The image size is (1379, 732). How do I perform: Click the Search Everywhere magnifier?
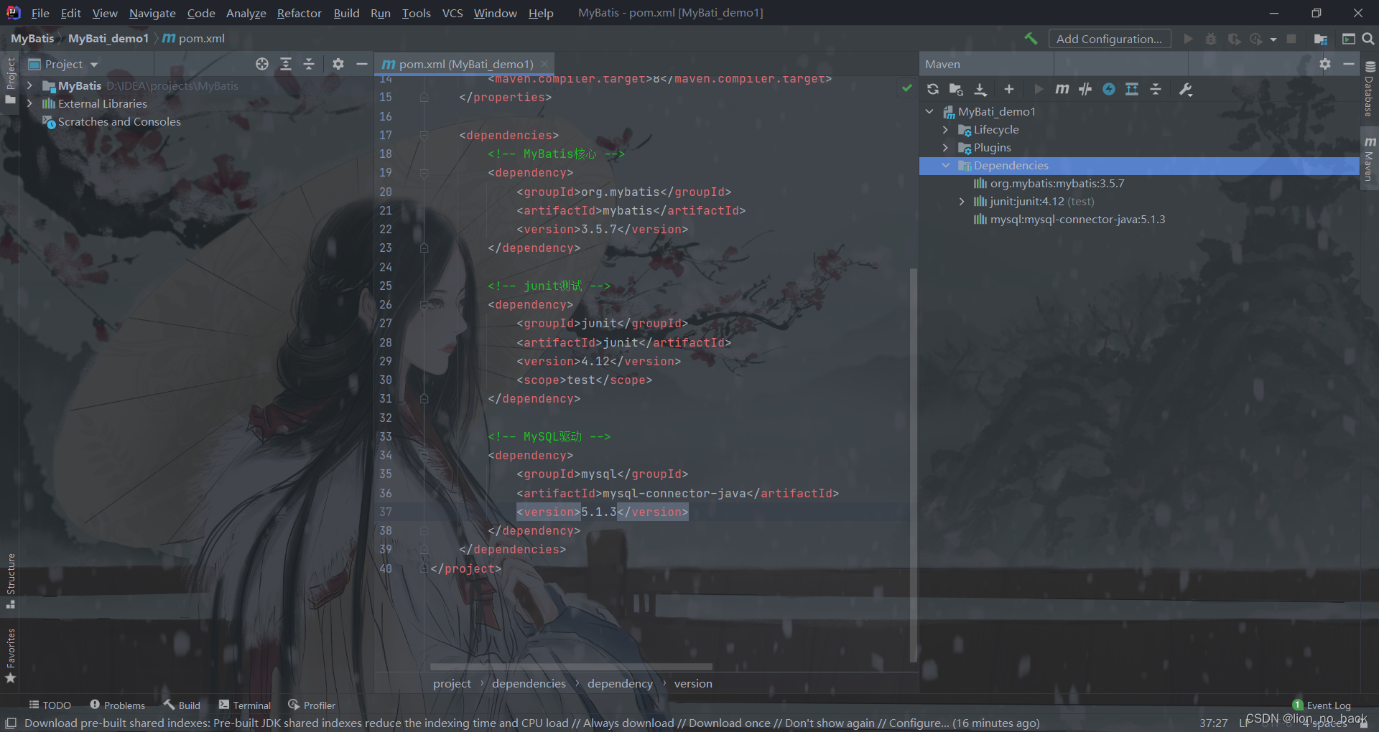click(x=1368, y=39)
